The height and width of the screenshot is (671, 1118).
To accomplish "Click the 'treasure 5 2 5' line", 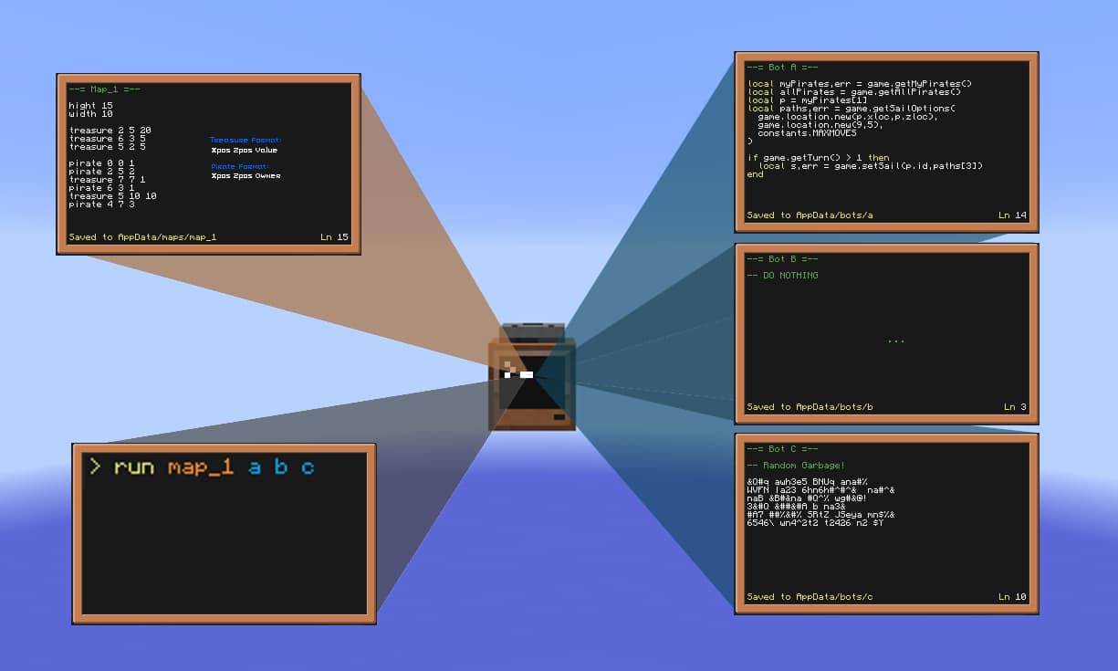I will tap(107, 147).
